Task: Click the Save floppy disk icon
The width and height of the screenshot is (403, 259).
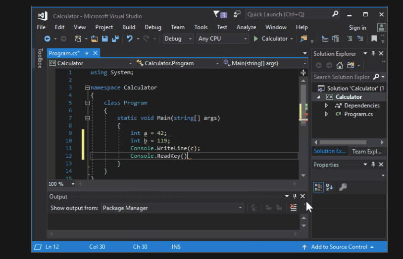Action: pos(104,39)
